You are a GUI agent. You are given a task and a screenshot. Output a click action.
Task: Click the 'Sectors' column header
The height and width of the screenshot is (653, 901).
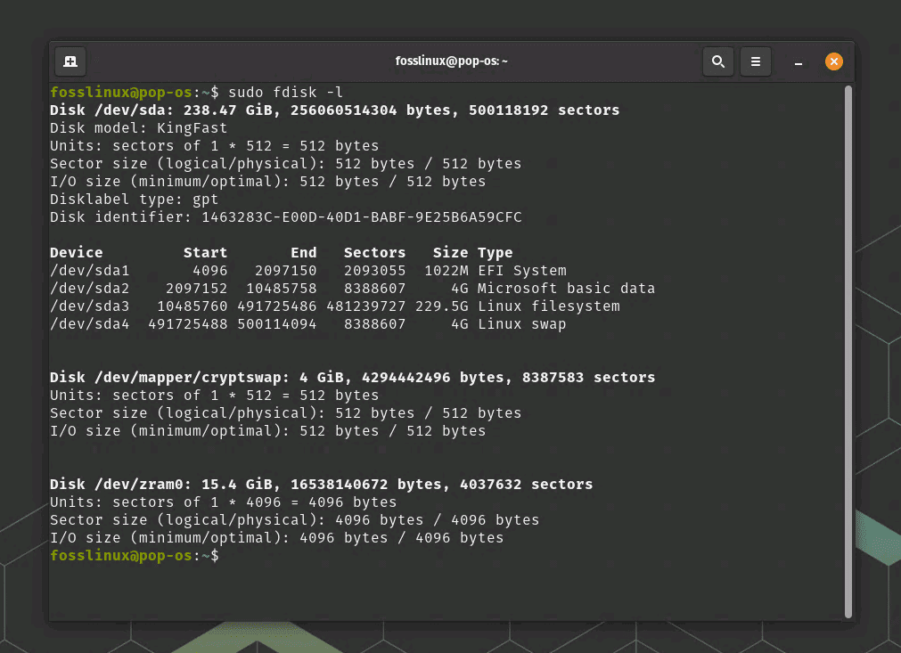(374, 252)
